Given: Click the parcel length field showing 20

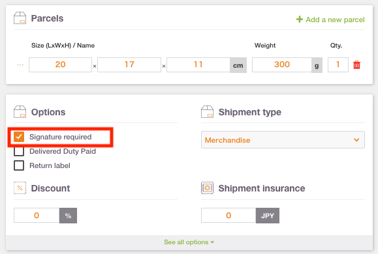Looking at the screenshot, I should [60, 64].
